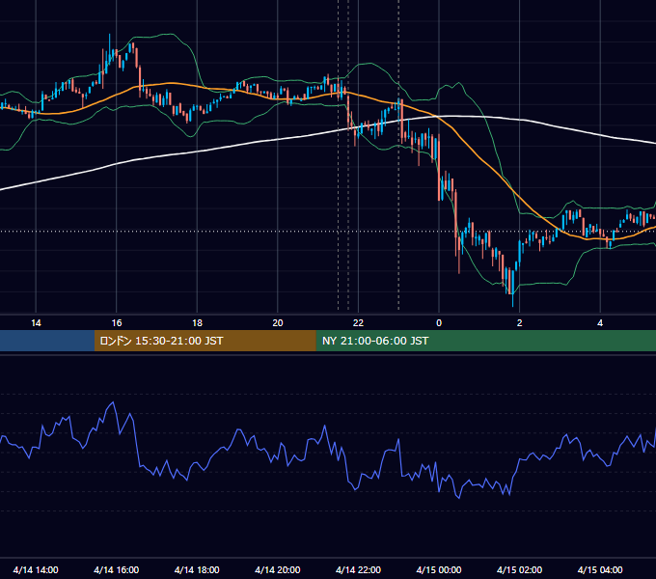Screen dimensions: 656x579
Task: Click the '14' hour label on the price chart axis
Action: (x=36, y=323)
